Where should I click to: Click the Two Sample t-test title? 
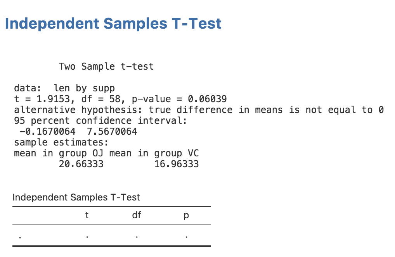(x=106, y=67)
